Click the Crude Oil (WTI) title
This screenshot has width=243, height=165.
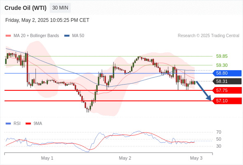pyautogui.click(x=26, y=8)
